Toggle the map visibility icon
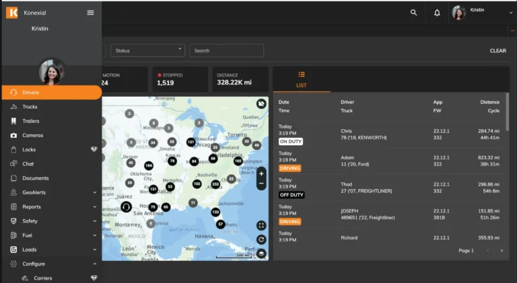Image resolution: width=517 pixels, height=283 pixels. (x=261, y=103)
